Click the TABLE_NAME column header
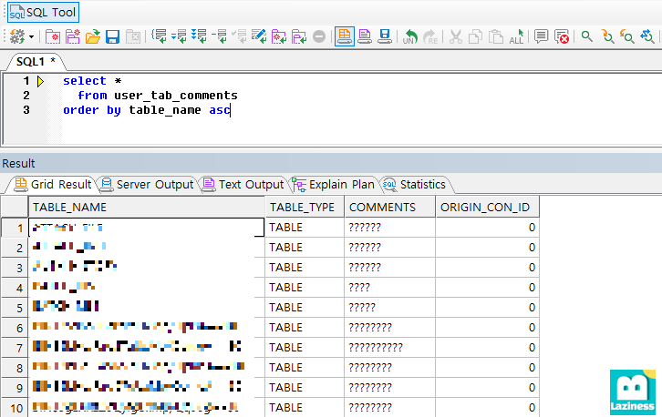Viewport: 662px width, 417px height. pyautogui.click(x=147, y=207)
